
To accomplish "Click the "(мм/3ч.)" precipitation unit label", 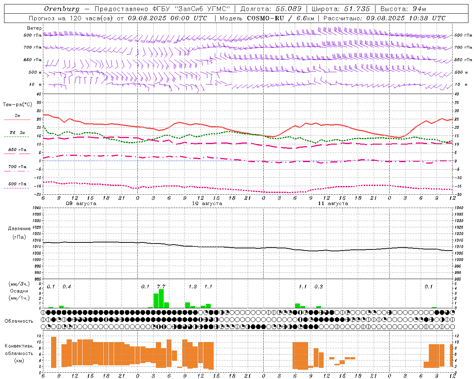I will click(19, 284).
